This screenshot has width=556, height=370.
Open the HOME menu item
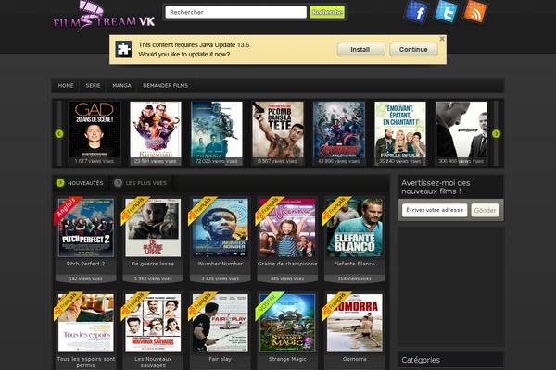(x=66, y=85)
